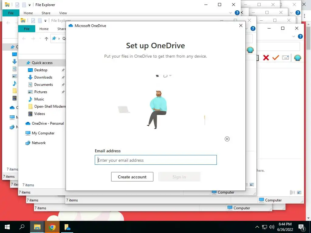The image size is (311, 233).
Task: Click the Chrome taskbar icon
Action: pyautogui.click(x=52, y=227)
